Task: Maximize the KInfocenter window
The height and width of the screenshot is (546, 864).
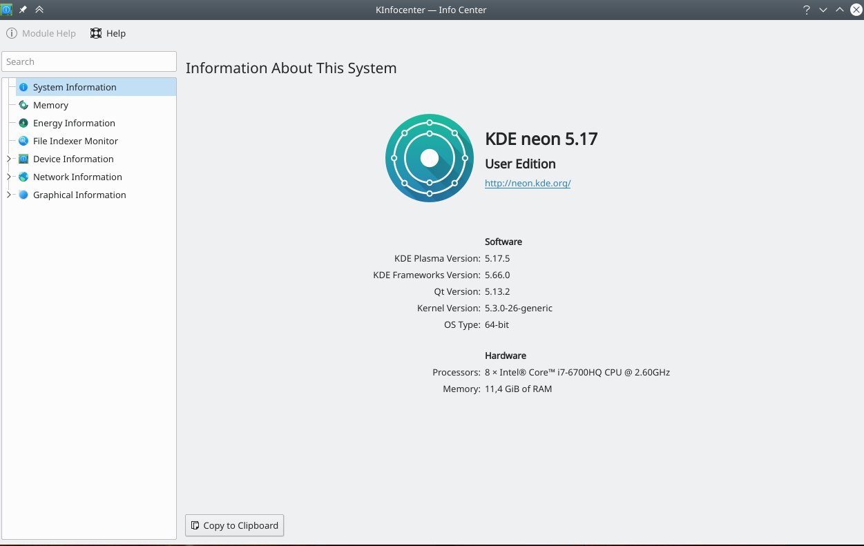Action: (840, 10)
